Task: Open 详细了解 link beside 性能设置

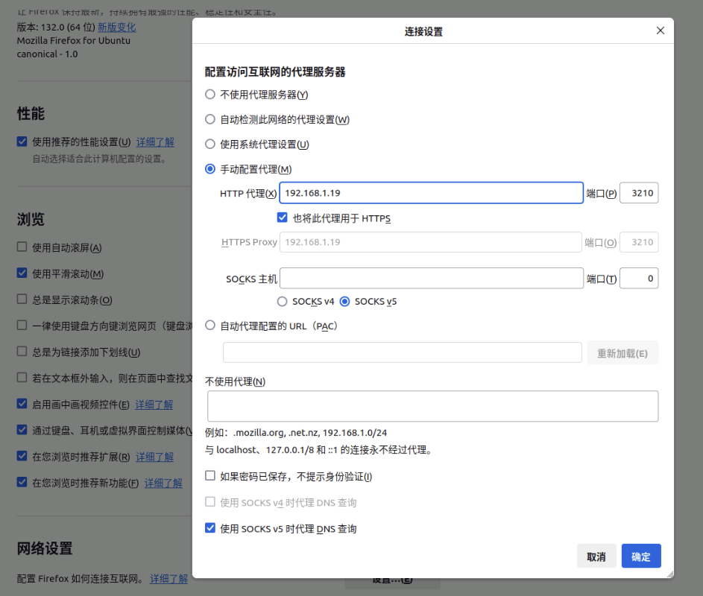Action: point(155,142)
